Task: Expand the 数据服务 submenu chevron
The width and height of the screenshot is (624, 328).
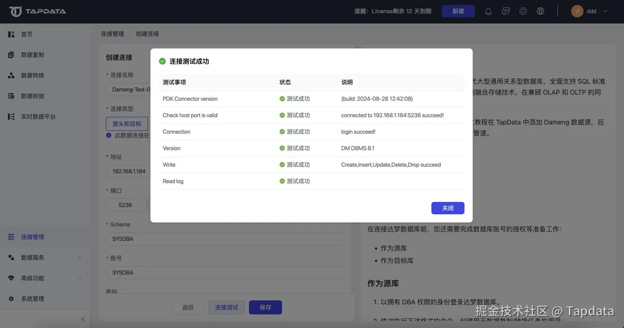Action: pos(80,257)
